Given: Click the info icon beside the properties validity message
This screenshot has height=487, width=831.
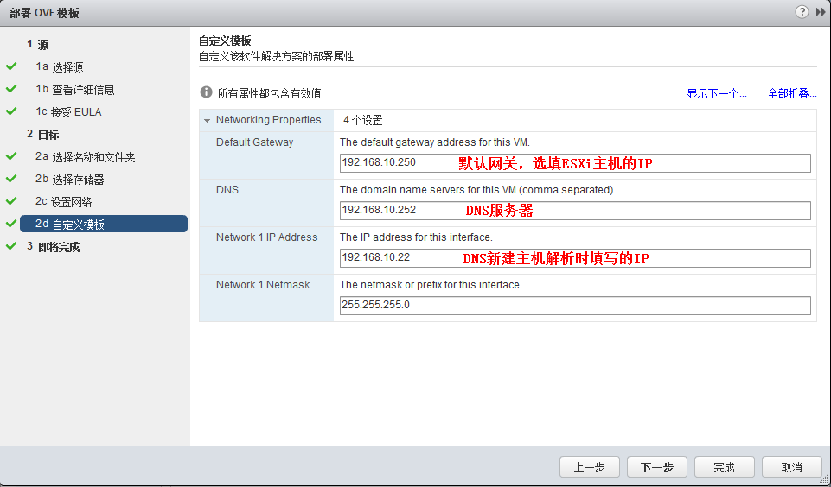Looking at the screenshot, I should (206, 92).
